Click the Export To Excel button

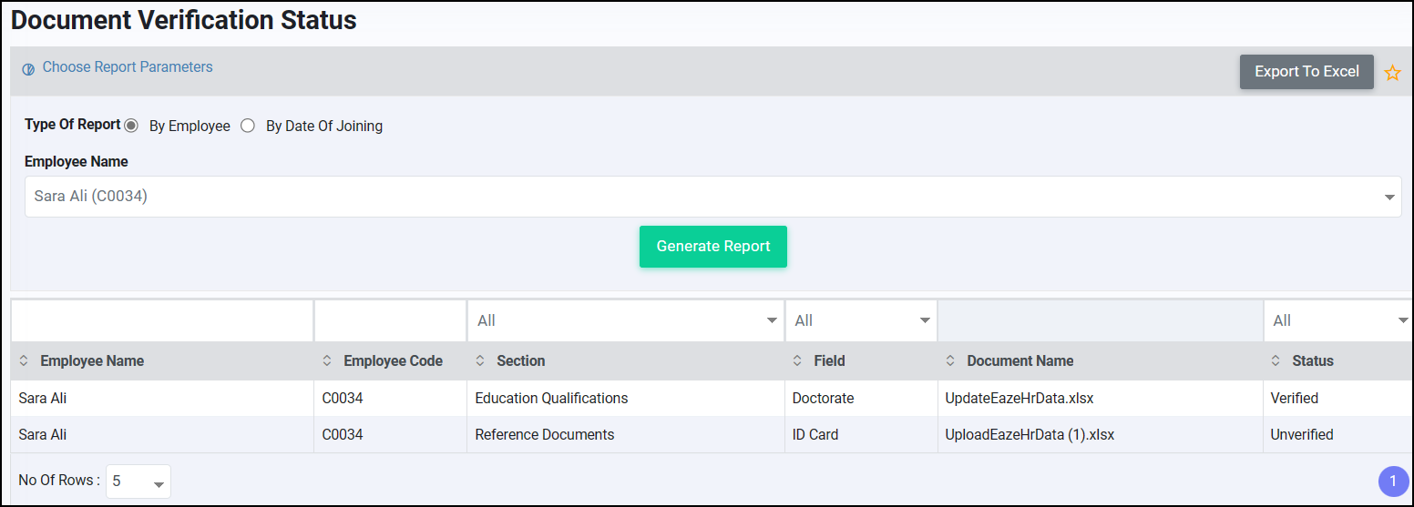point(1306,72)
